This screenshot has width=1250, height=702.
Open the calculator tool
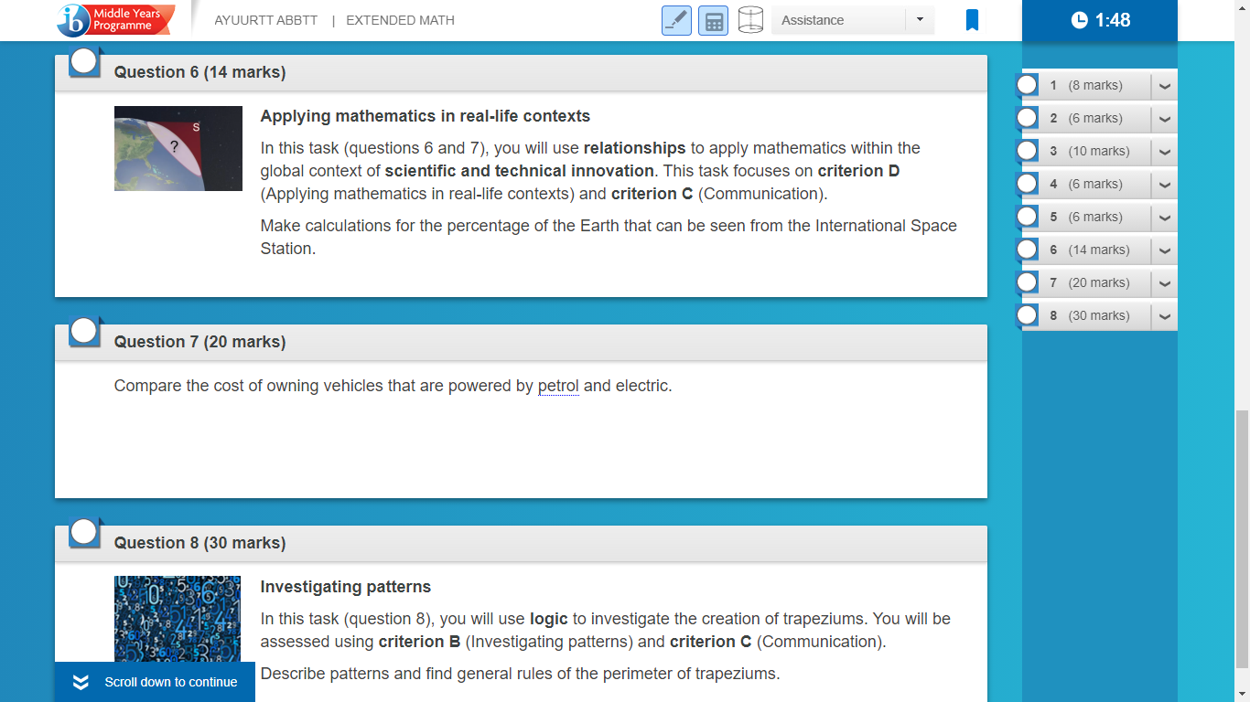tap(713, 20)
